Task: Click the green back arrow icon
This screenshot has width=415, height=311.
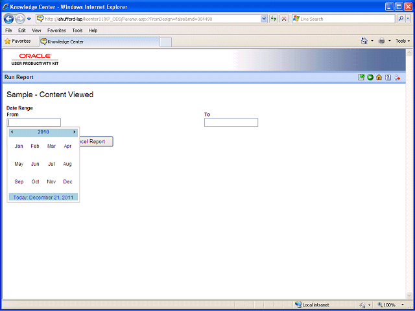Action: (x=370, y=77)
